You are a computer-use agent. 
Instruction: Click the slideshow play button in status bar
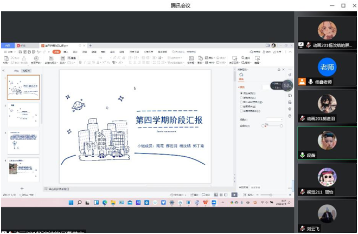(x=234, y=194)
